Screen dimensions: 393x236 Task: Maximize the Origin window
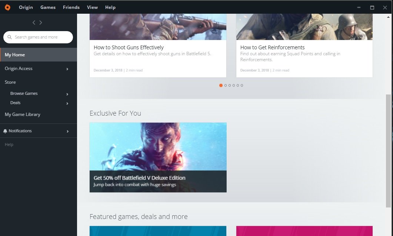[x=372, y=7]
